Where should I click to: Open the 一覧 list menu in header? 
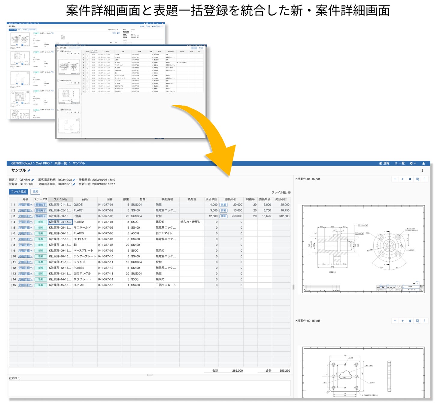tap(399, 163)
